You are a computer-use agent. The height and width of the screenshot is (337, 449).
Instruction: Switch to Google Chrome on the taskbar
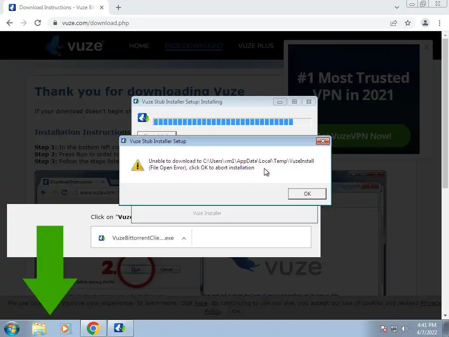[93, 328]
